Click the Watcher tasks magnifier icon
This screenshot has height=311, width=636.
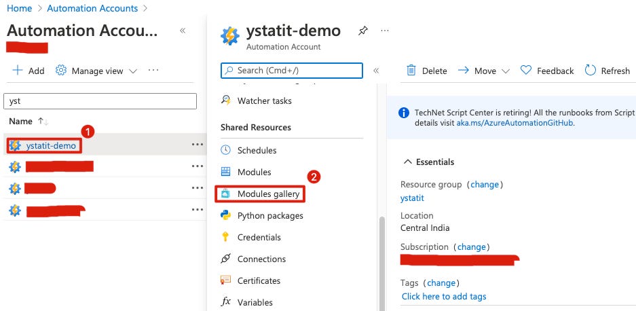point(225,100)
